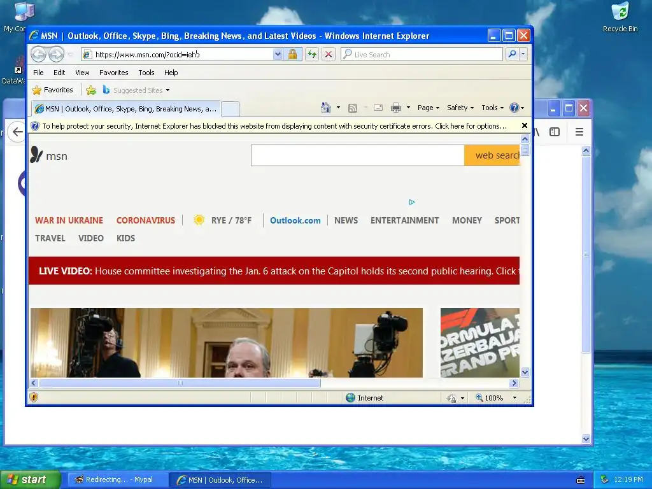Screen dimensions: 652x489
Task: Open NEWS navigation link
Action: [x=346, y=220]
